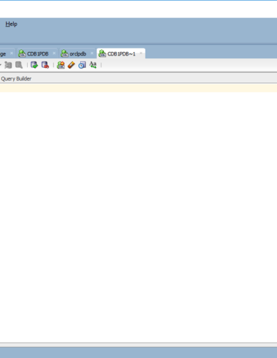
Task: Open the Help menu
Action: click(x=11, y=24)
